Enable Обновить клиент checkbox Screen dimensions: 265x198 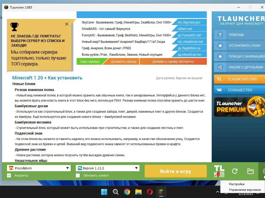point(78,175)
